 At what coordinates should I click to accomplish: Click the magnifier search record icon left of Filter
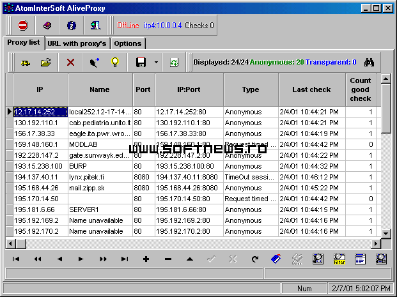[x=318, y=259]
